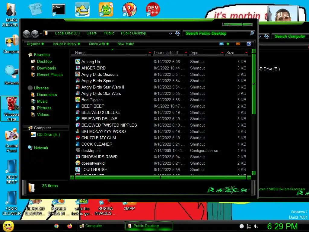This screenshot has width=309, height=232.
Task: Open the Size column filter arrow
Action: (x=246, y=53)
